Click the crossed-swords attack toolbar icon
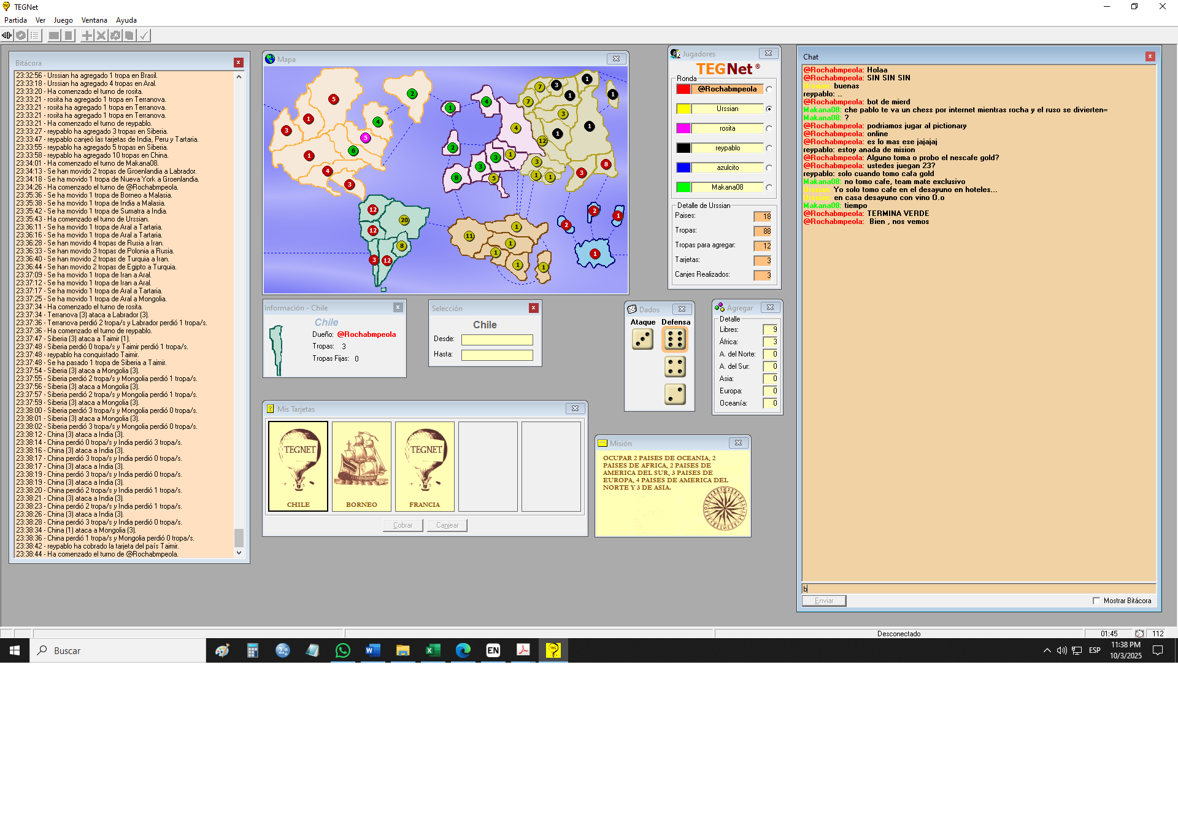Screen dimensions: 1178x832 pyautogui.click(x=101, y=36)
